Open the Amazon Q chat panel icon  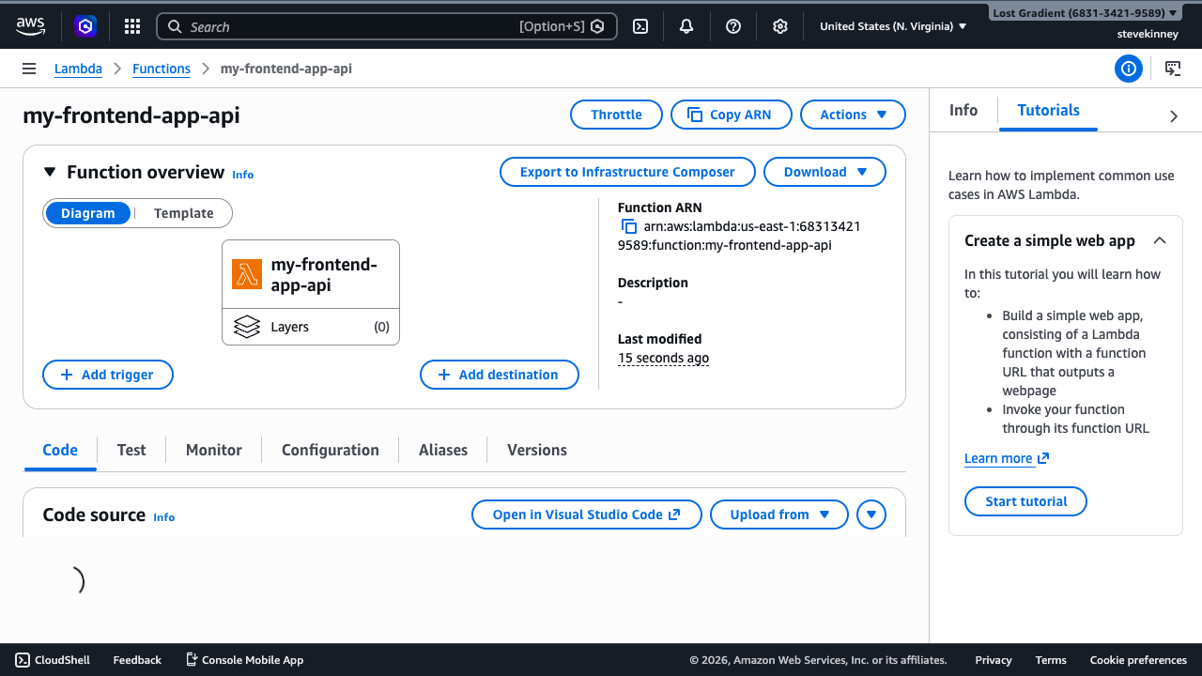(1173, 69)
